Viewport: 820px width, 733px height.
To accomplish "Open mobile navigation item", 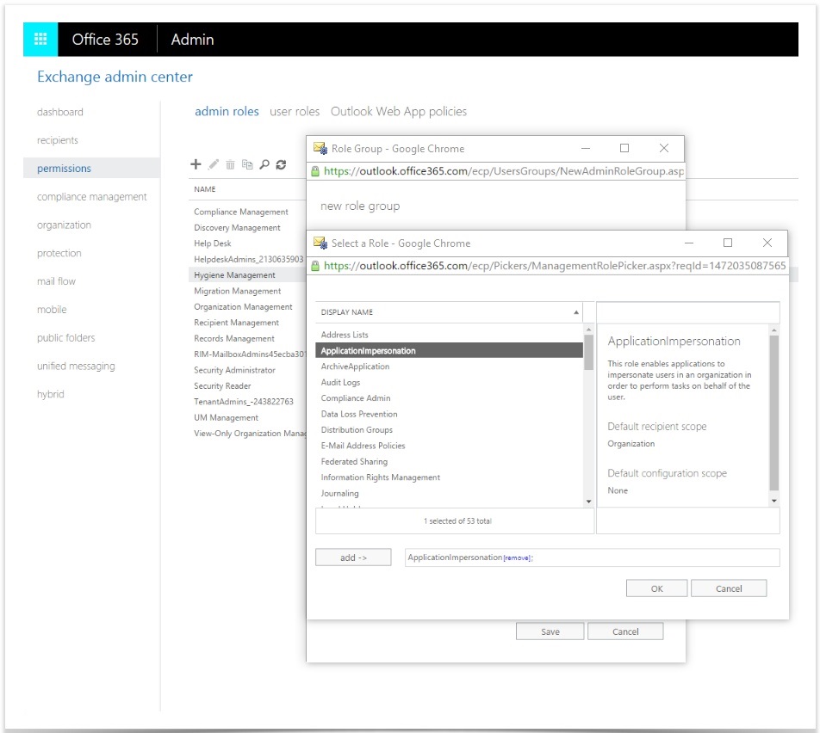I will click(52, 310).
